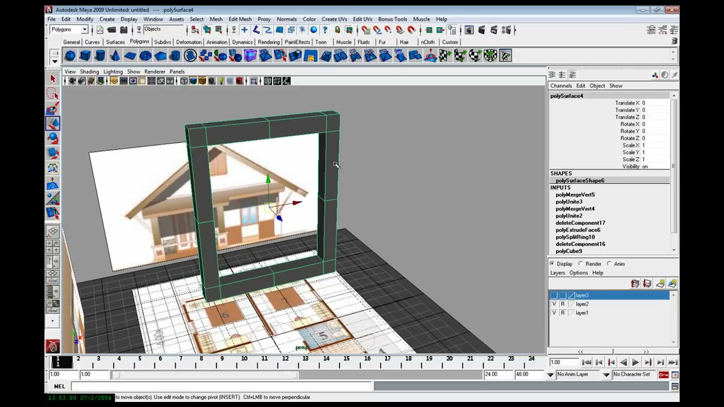Play the animation forwards
This screenshot has height=407, width=724.
[x=635, y=363]
